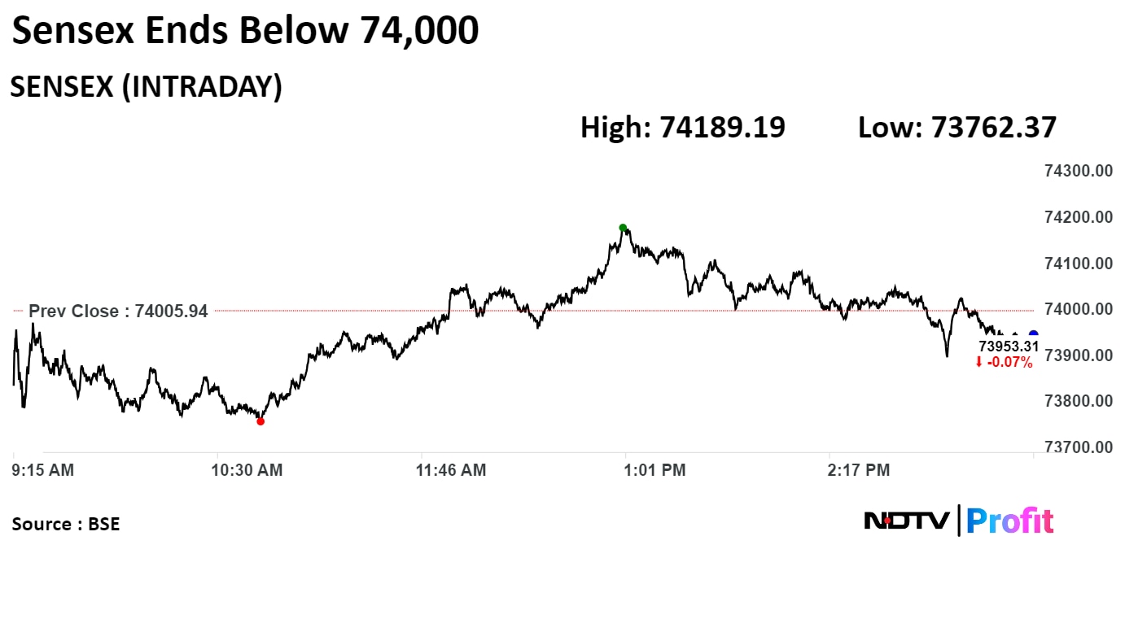
Task: Select the 11:46 AM time label
Action: click(450, 470)
